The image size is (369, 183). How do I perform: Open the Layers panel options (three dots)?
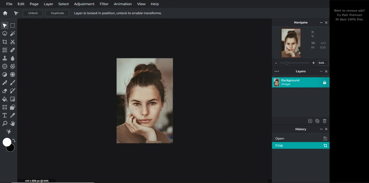coord(277,71)
